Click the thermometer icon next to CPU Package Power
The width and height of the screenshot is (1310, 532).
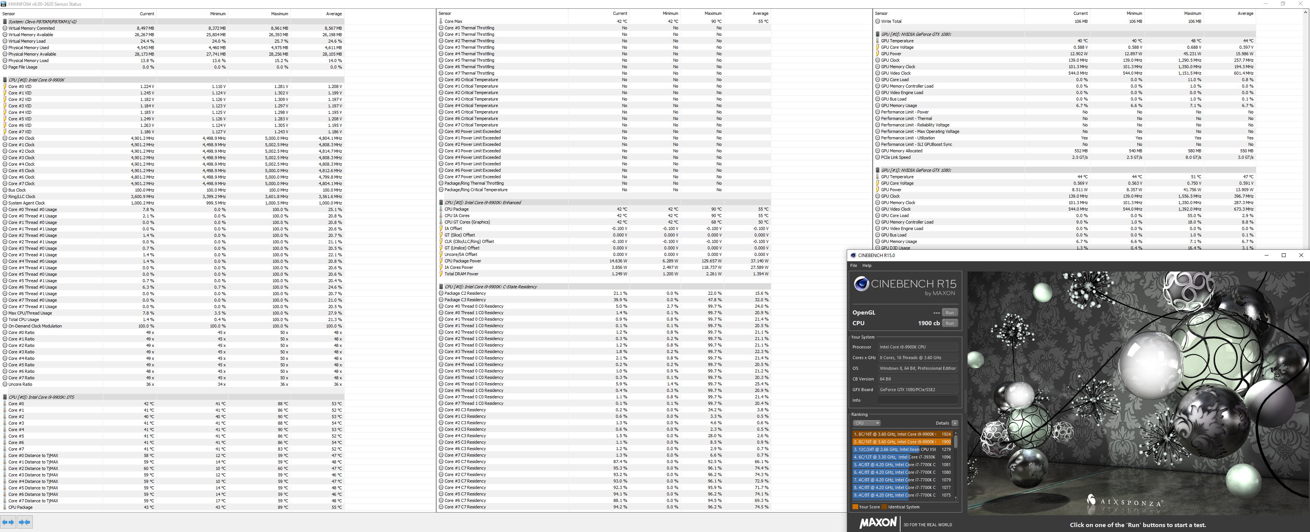441,261
